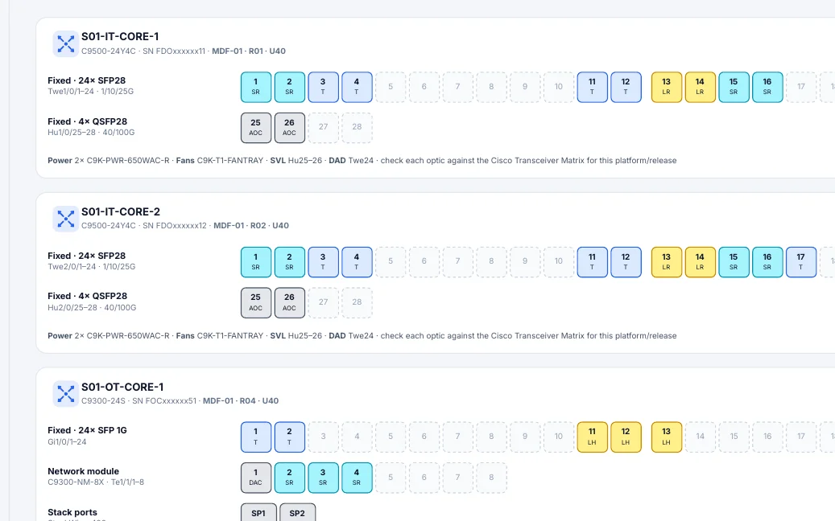Pick empty port 7 on S01-IT-CORE-1

457,87
